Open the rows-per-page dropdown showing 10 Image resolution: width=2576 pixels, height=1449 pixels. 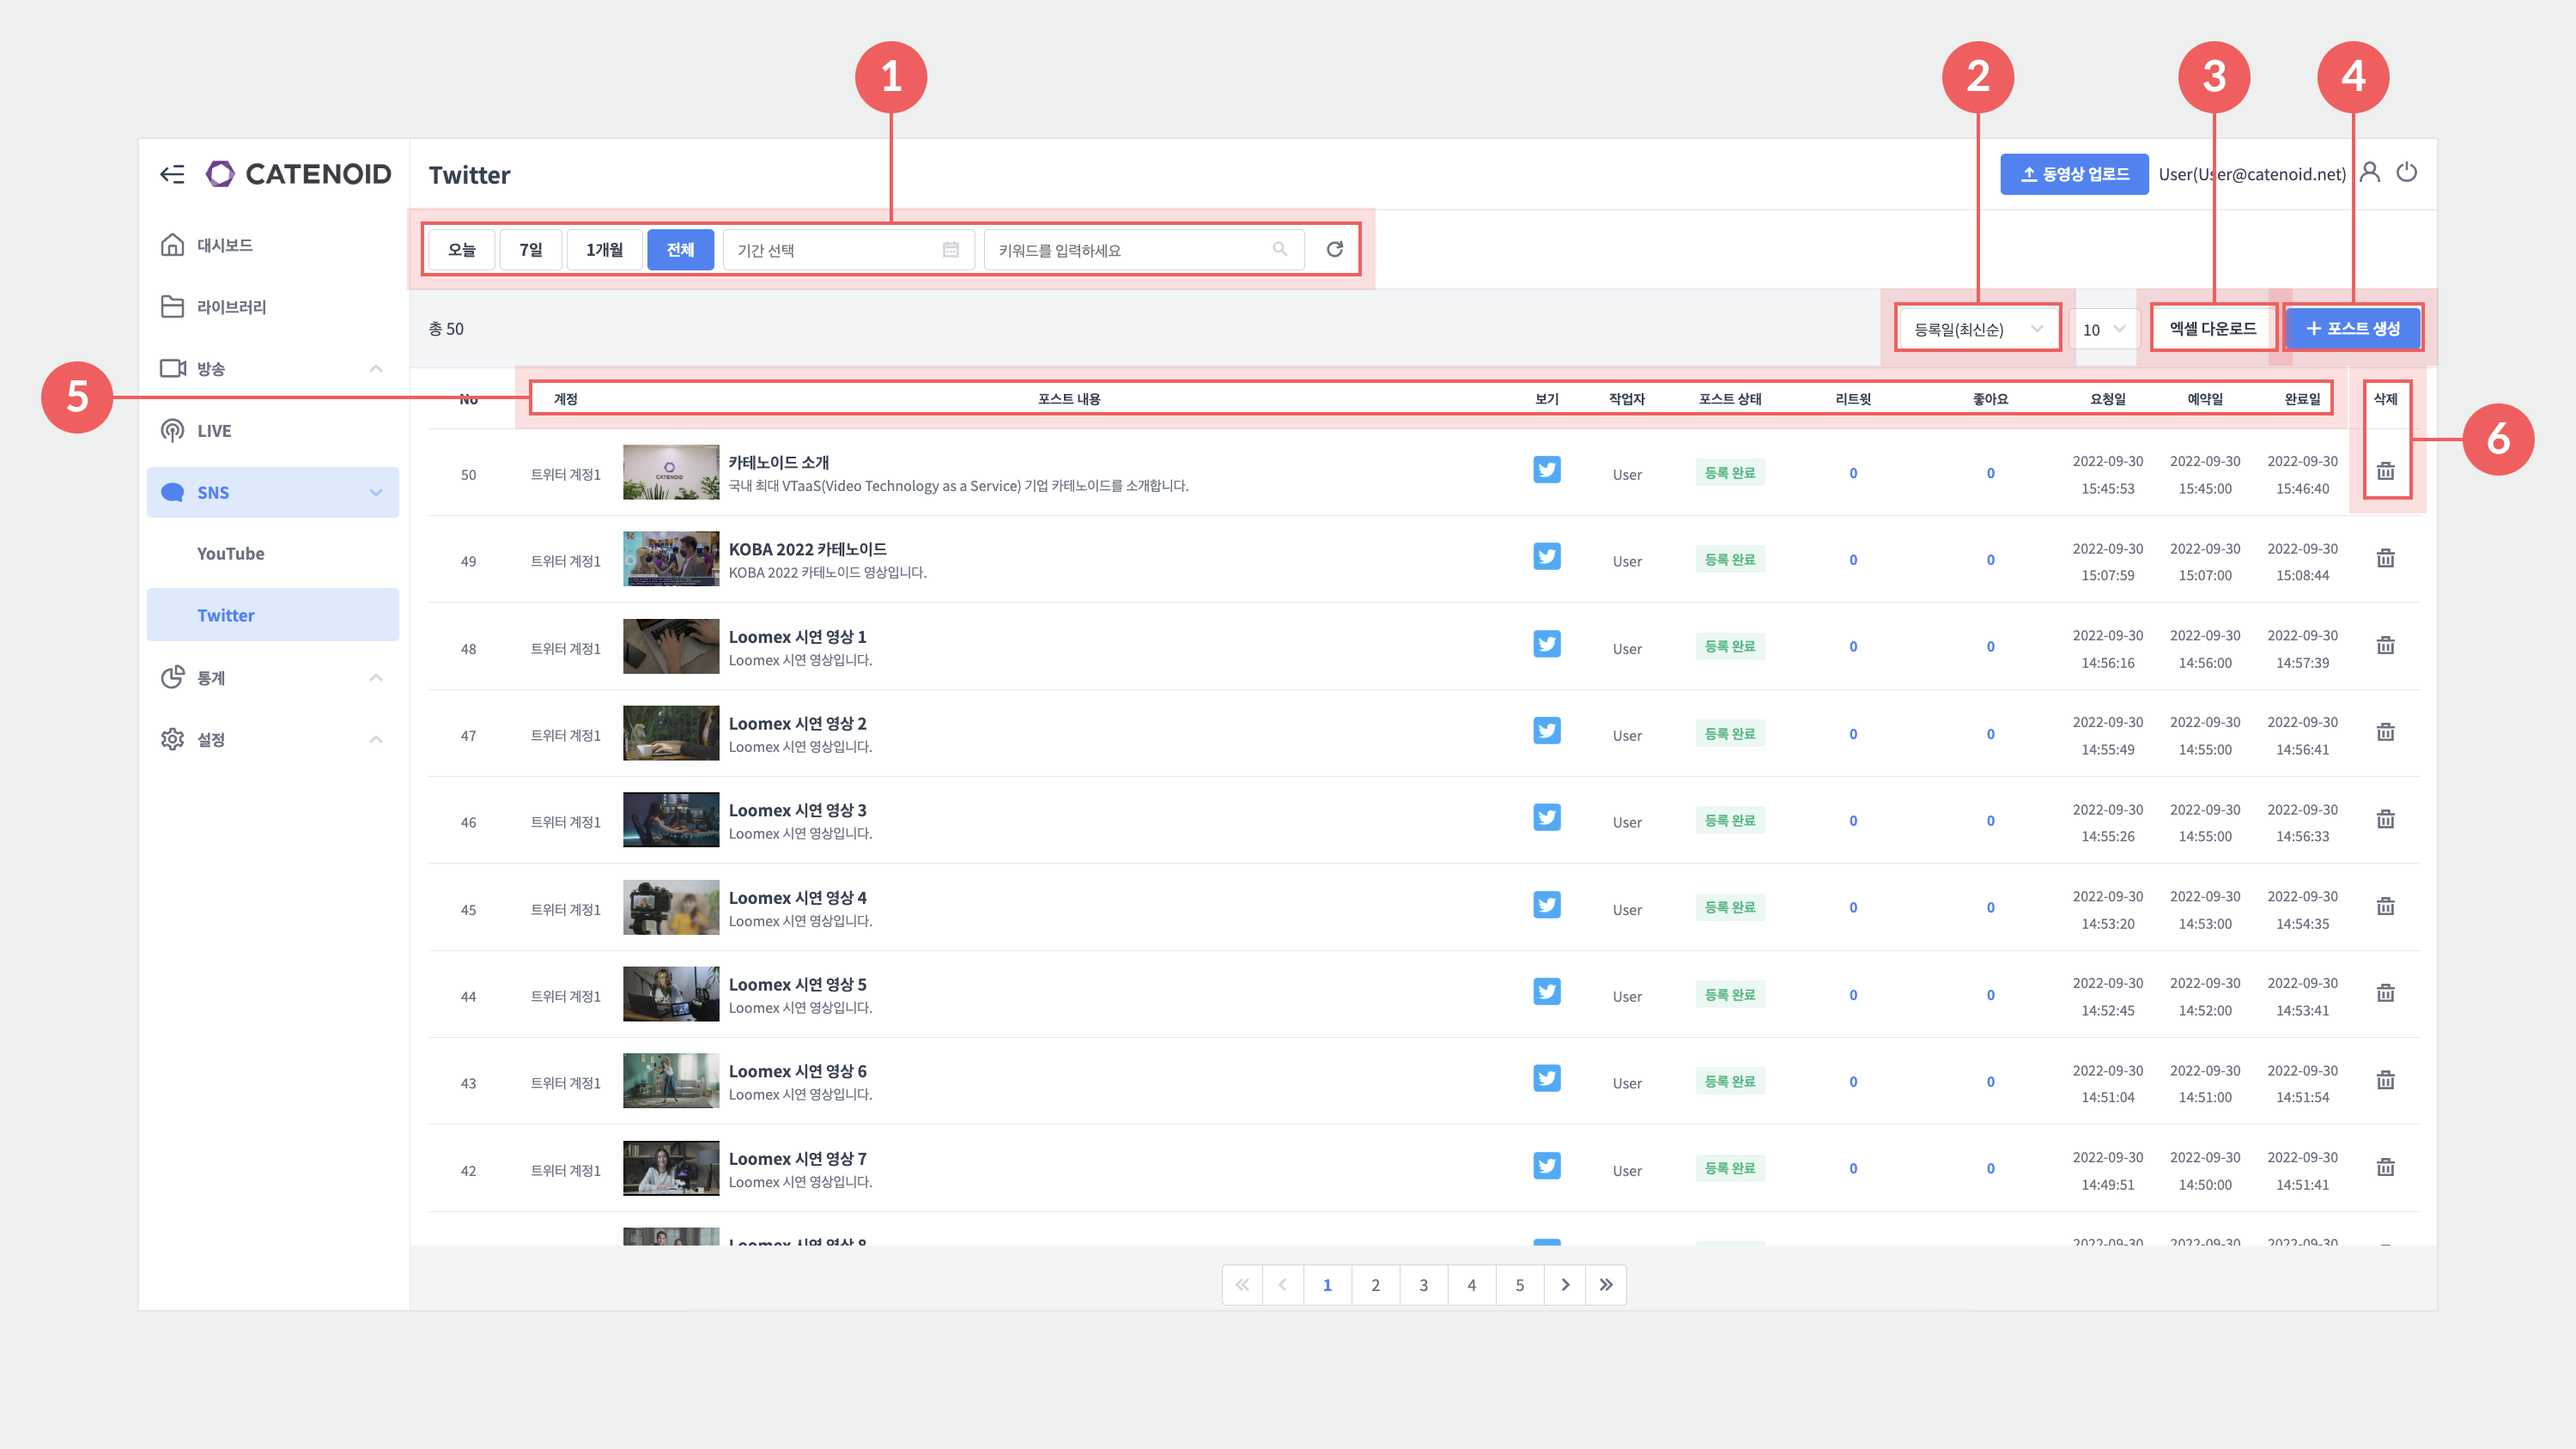2103,329
